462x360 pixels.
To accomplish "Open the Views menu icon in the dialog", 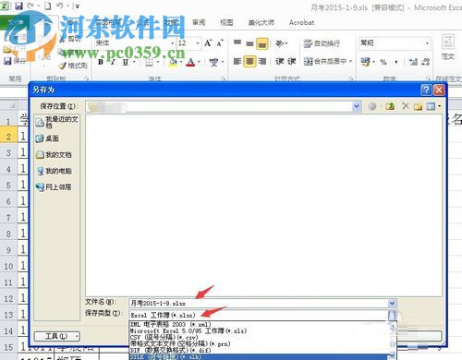I will pyautogui.click(x=433, y=106).
